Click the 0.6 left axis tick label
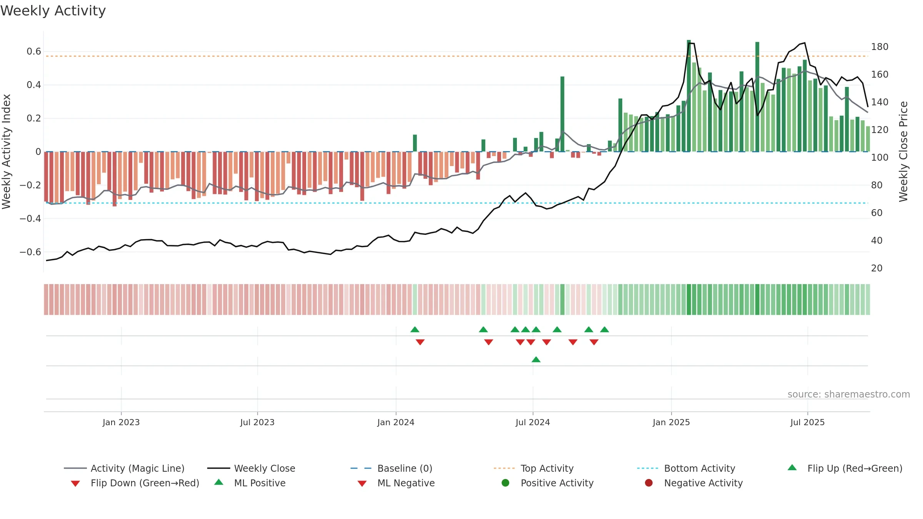 [x=34, y=52]
